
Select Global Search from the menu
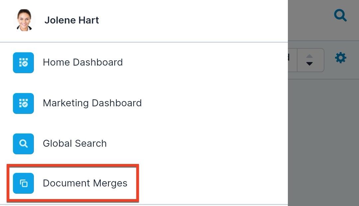[74, 143]
